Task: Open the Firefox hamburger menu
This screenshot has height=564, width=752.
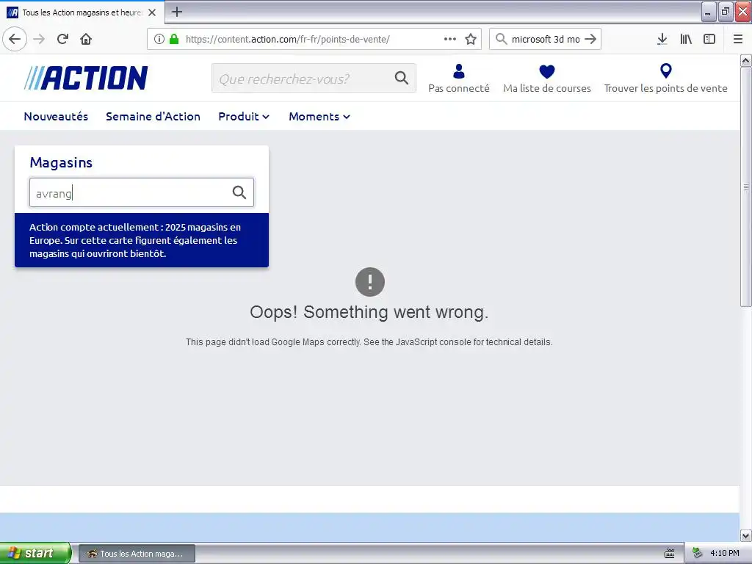Action: [x=737, y=39]
